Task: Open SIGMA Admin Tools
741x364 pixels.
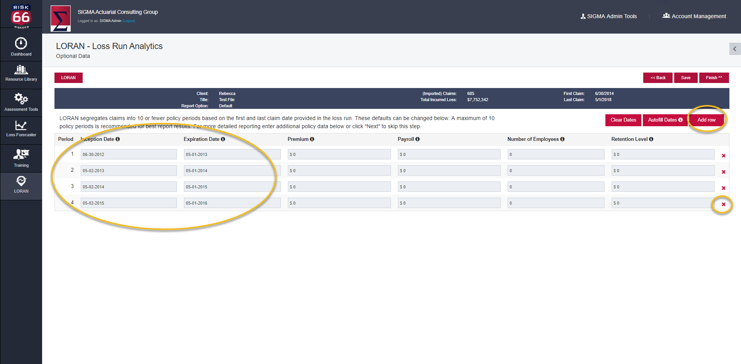Action: point(608,16)
